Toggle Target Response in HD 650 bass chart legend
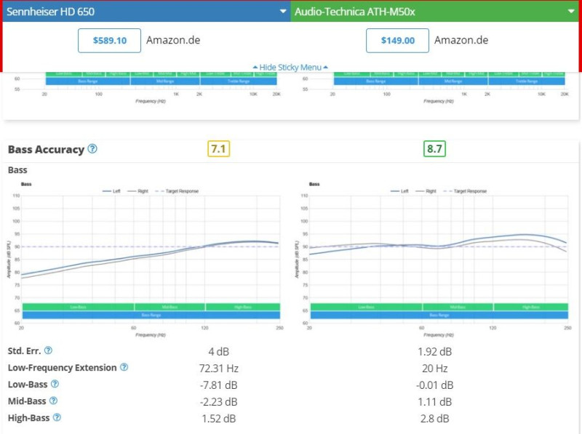 tap(177, 191)
